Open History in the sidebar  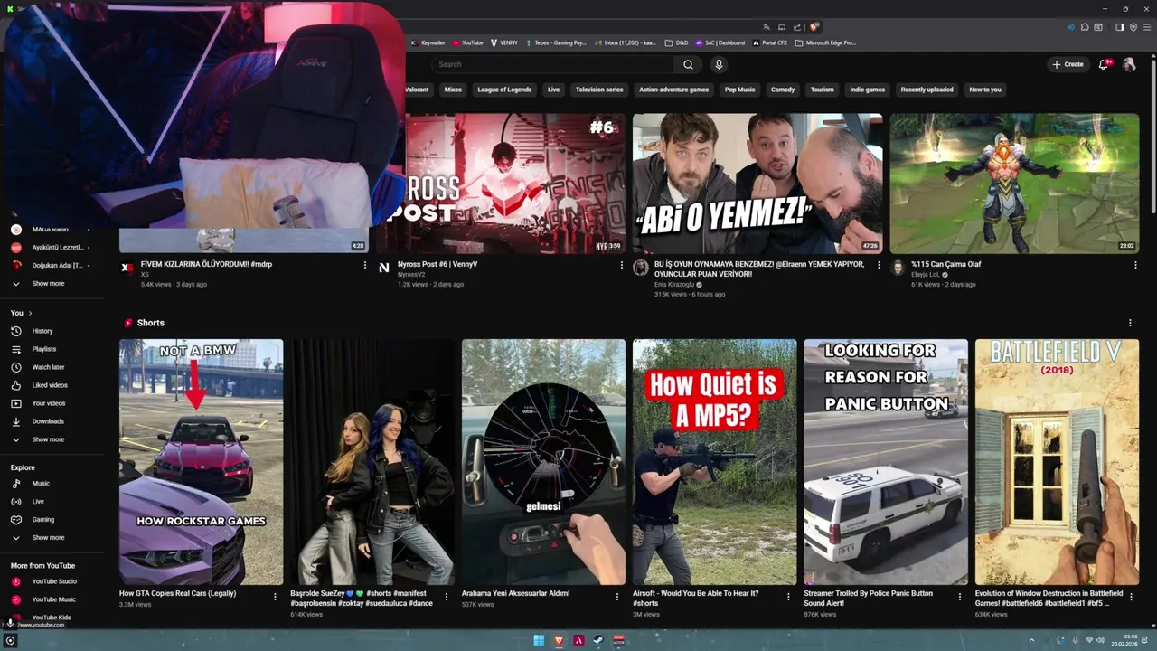click(52, 331)
